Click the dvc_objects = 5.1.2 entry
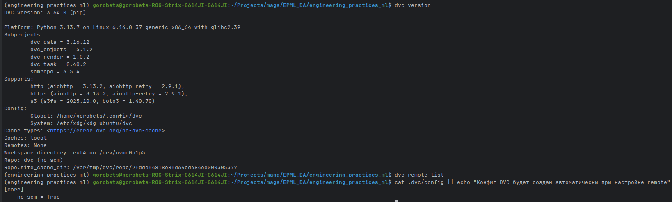 (x=62, y=50)
